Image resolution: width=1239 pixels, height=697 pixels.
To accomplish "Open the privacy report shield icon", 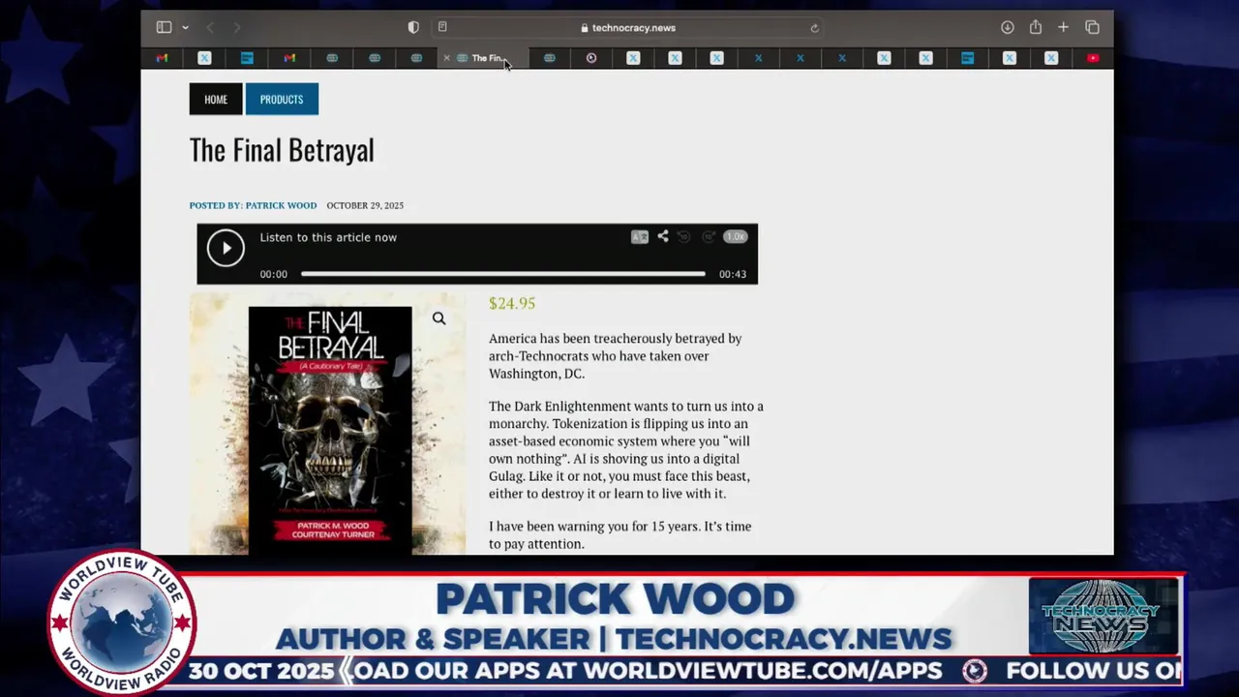I will point(413,27).
